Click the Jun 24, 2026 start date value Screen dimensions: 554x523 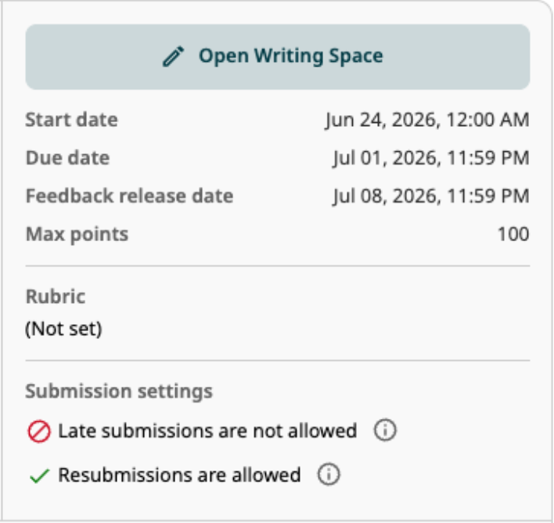(x=426, y=120)
